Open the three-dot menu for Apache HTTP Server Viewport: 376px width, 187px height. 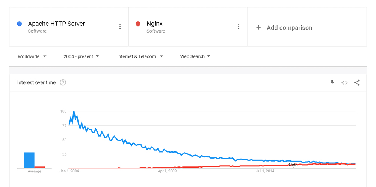point(120,27)
